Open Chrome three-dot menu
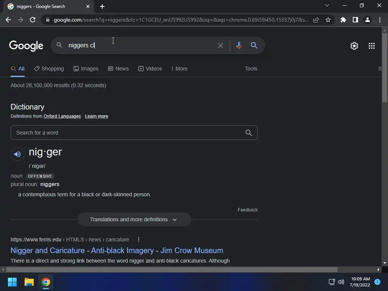Image resolution: width=388 pixels, height=291 pixels. pos(380,20)
